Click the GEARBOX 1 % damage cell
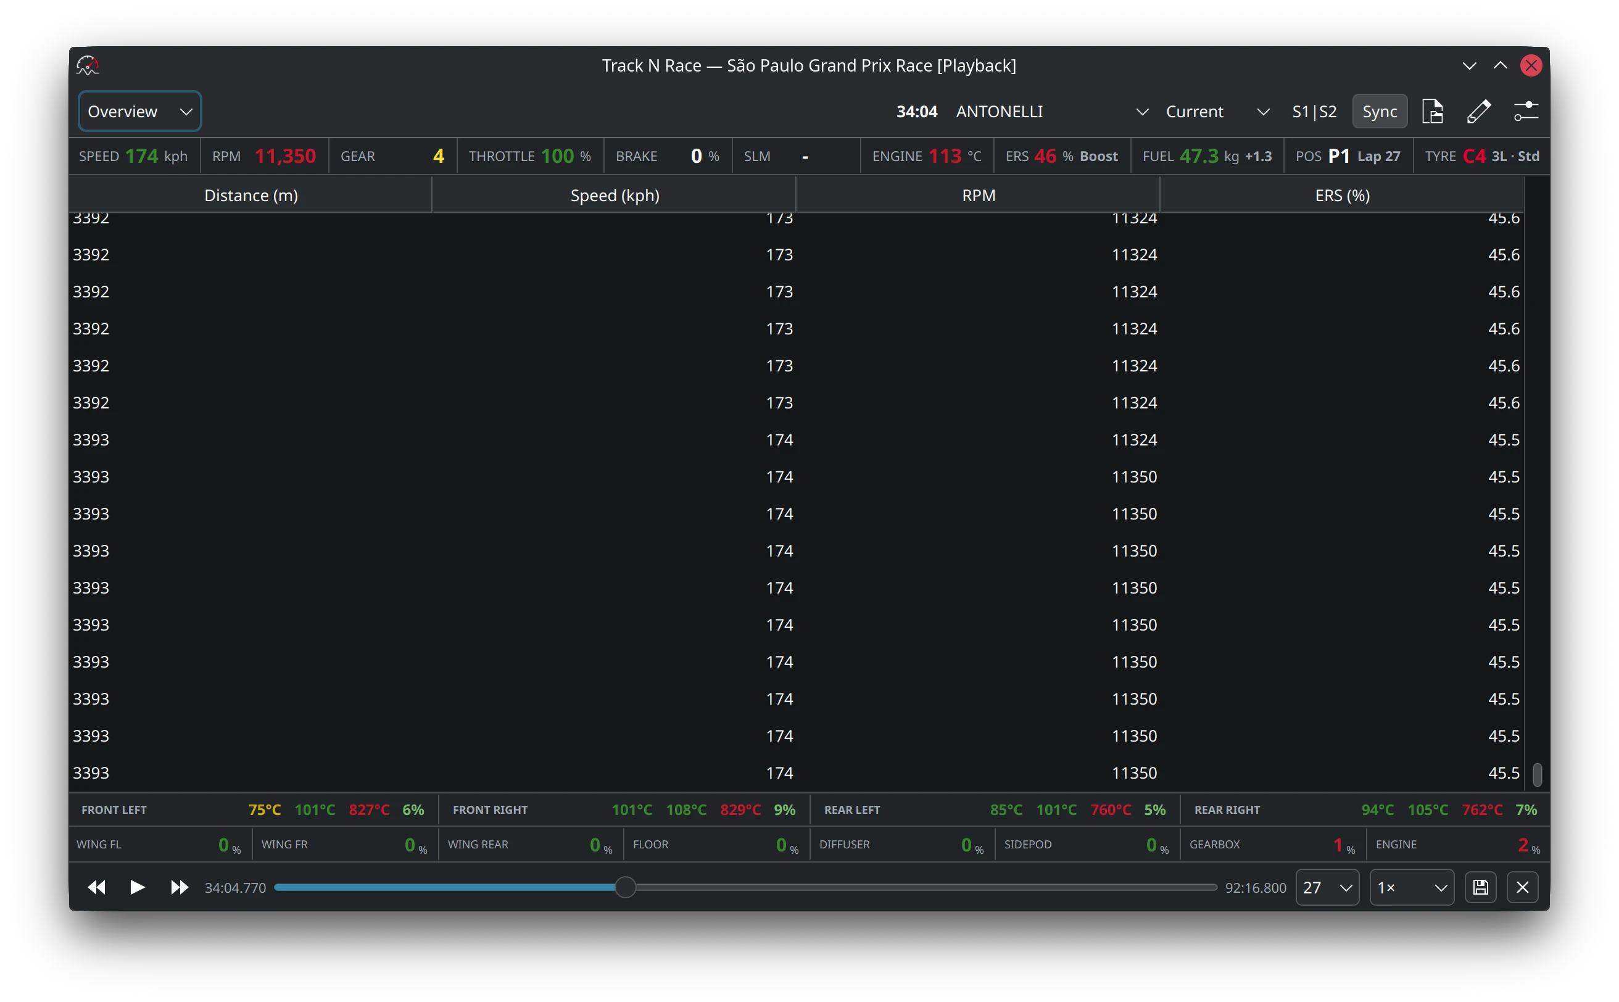Image resolution: width=1619 pixels, height=1002 pixels. click(x=1272, y=844)
